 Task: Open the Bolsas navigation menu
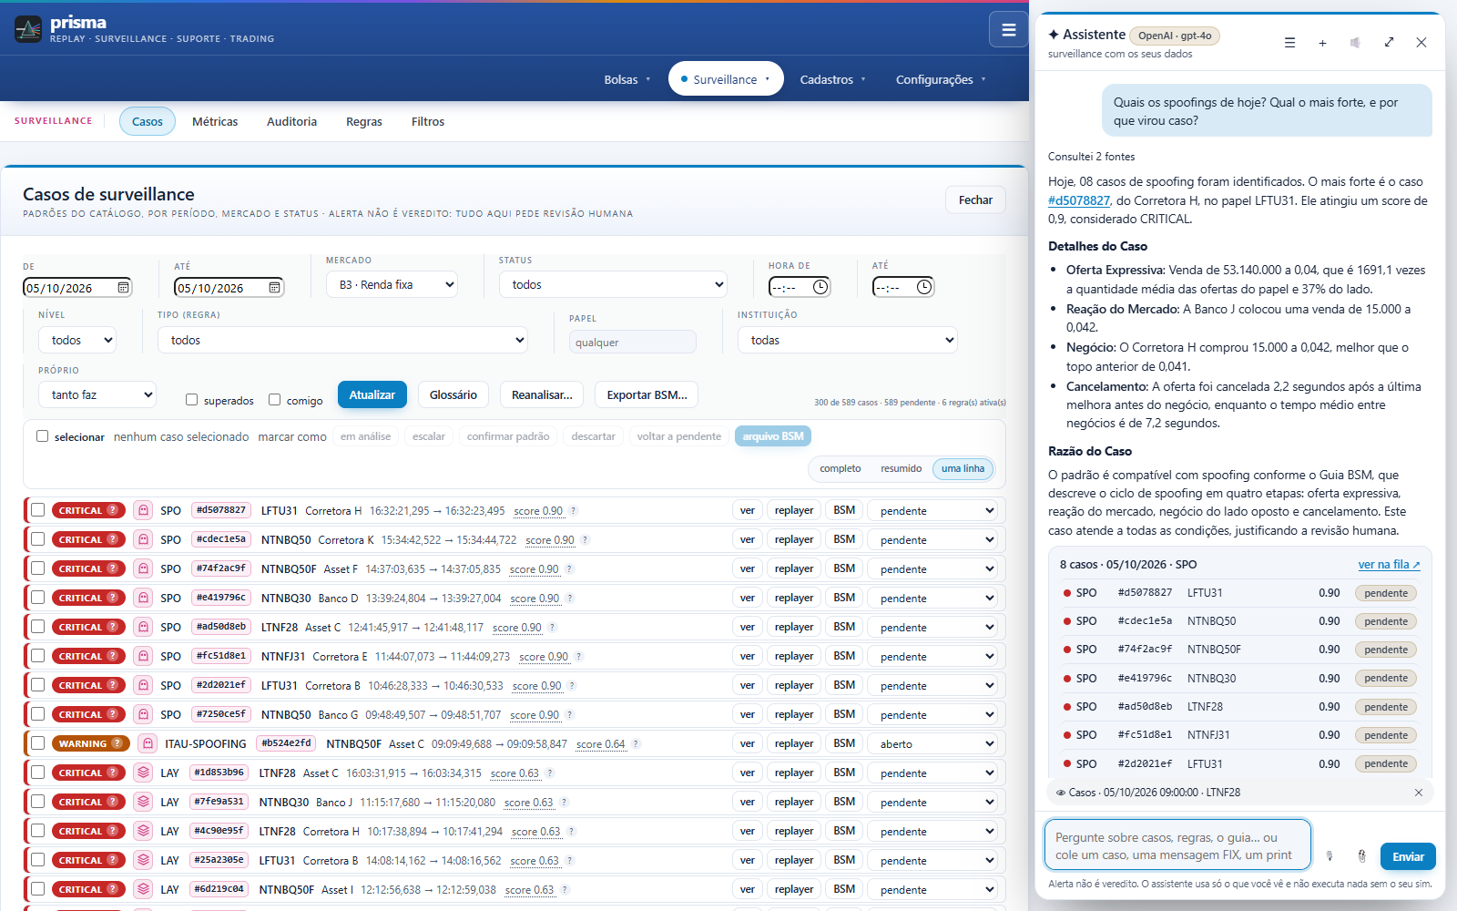[627, 79]
